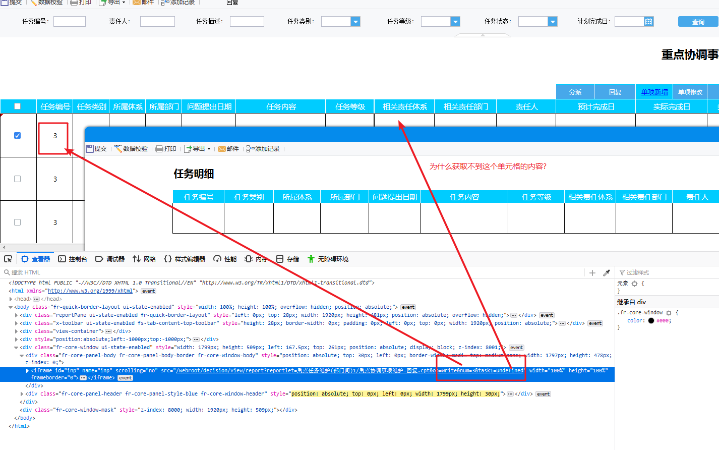Viewport: 719px width, 450px height.
Task: Click the 任务描述 input field
Action: [247, 21]
